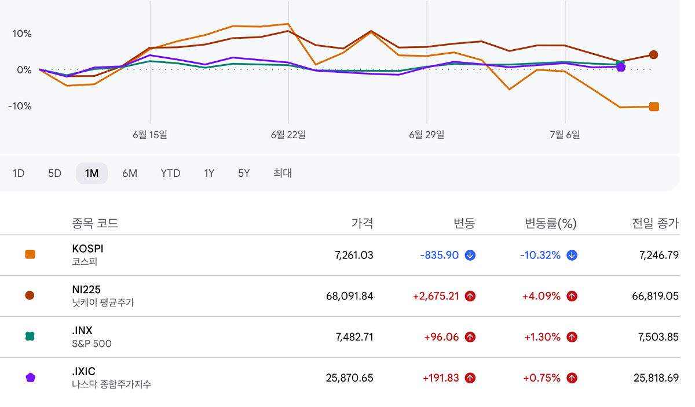Click KOSPI previous close 7,246.79
The width and height of the screenshot is (695, 407).
[659, 255]
